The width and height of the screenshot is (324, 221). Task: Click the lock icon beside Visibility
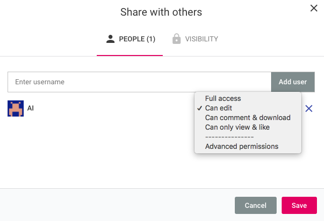click(176, 39)
